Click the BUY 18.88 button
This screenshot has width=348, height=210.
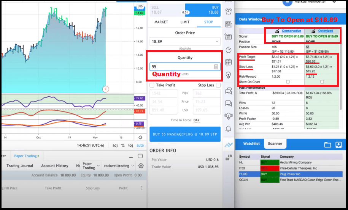(x=203, y=10)
